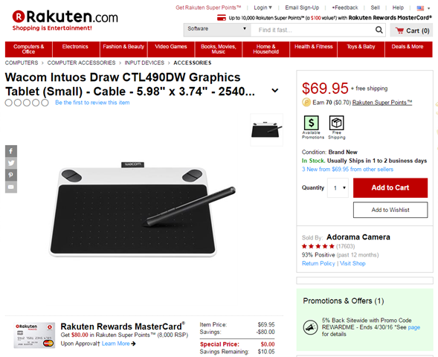Share product via Facebook icon

pos(11,151)
